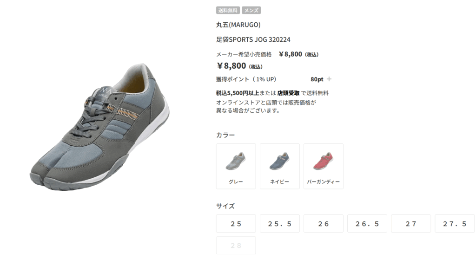The image size is (476, 259).
Task: Click the navy shoe thumbnail icon
Action: pos(279,161)
